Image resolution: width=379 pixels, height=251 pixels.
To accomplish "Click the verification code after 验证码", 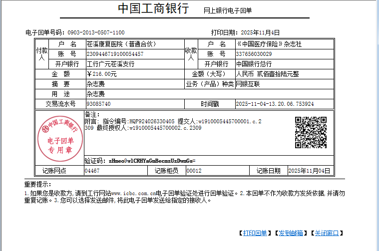I will 151,161.
